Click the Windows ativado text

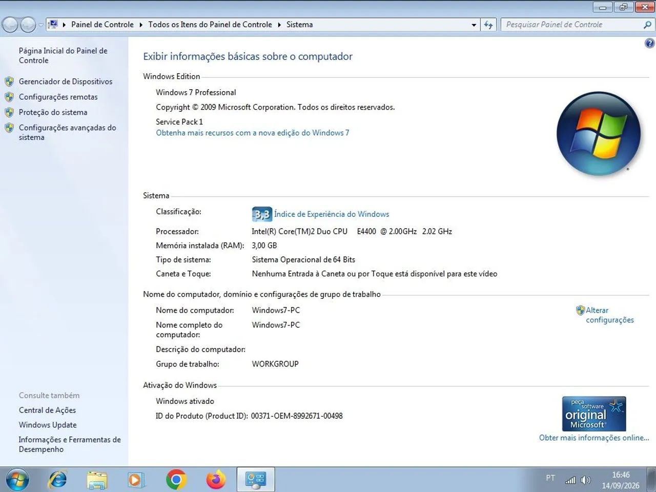(185, 401)
